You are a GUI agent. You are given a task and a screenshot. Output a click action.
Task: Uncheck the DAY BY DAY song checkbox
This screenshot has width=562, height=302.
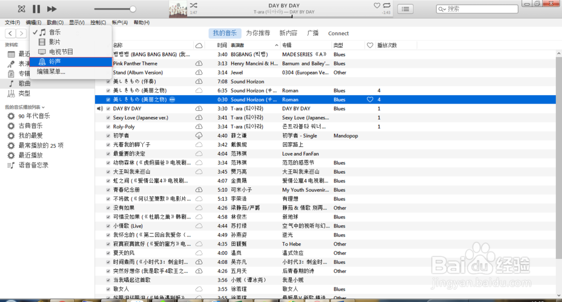(108, 109)
